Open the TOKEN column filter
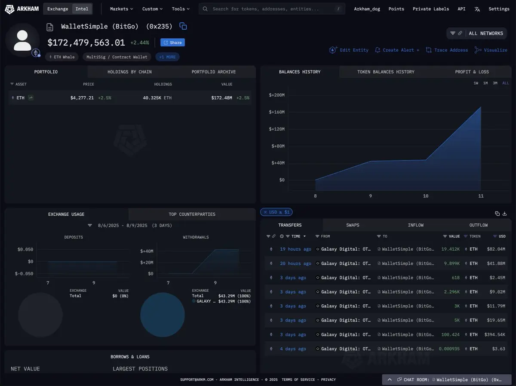This screenshot has width=516, height=386. 465,236
